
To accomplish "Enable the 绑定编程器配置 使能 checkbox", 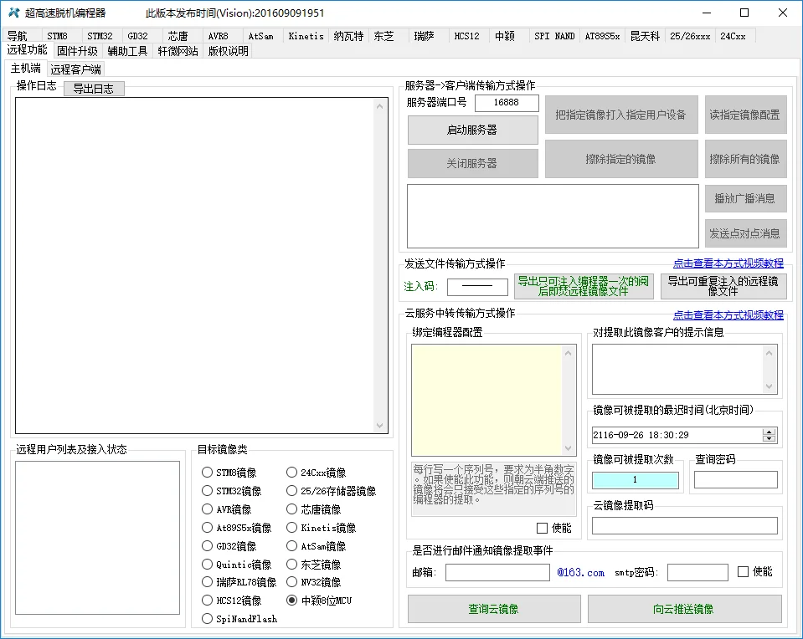I will (x=542, y=528).
